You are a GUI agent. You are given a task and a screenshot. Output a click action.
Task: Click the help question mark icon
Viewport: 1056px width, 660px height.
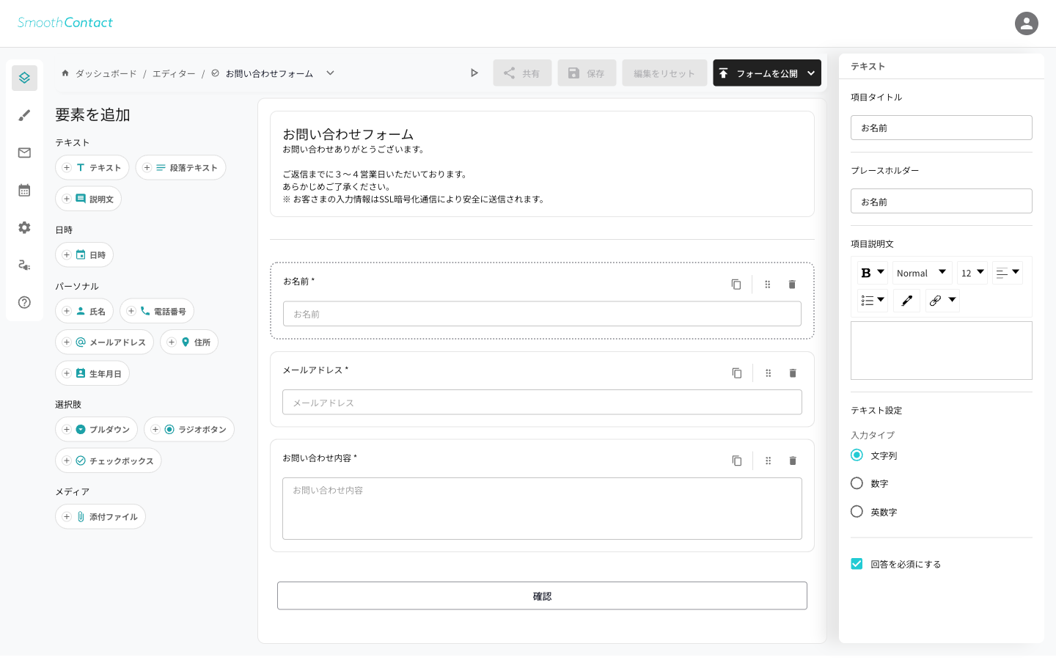[24, 302]
